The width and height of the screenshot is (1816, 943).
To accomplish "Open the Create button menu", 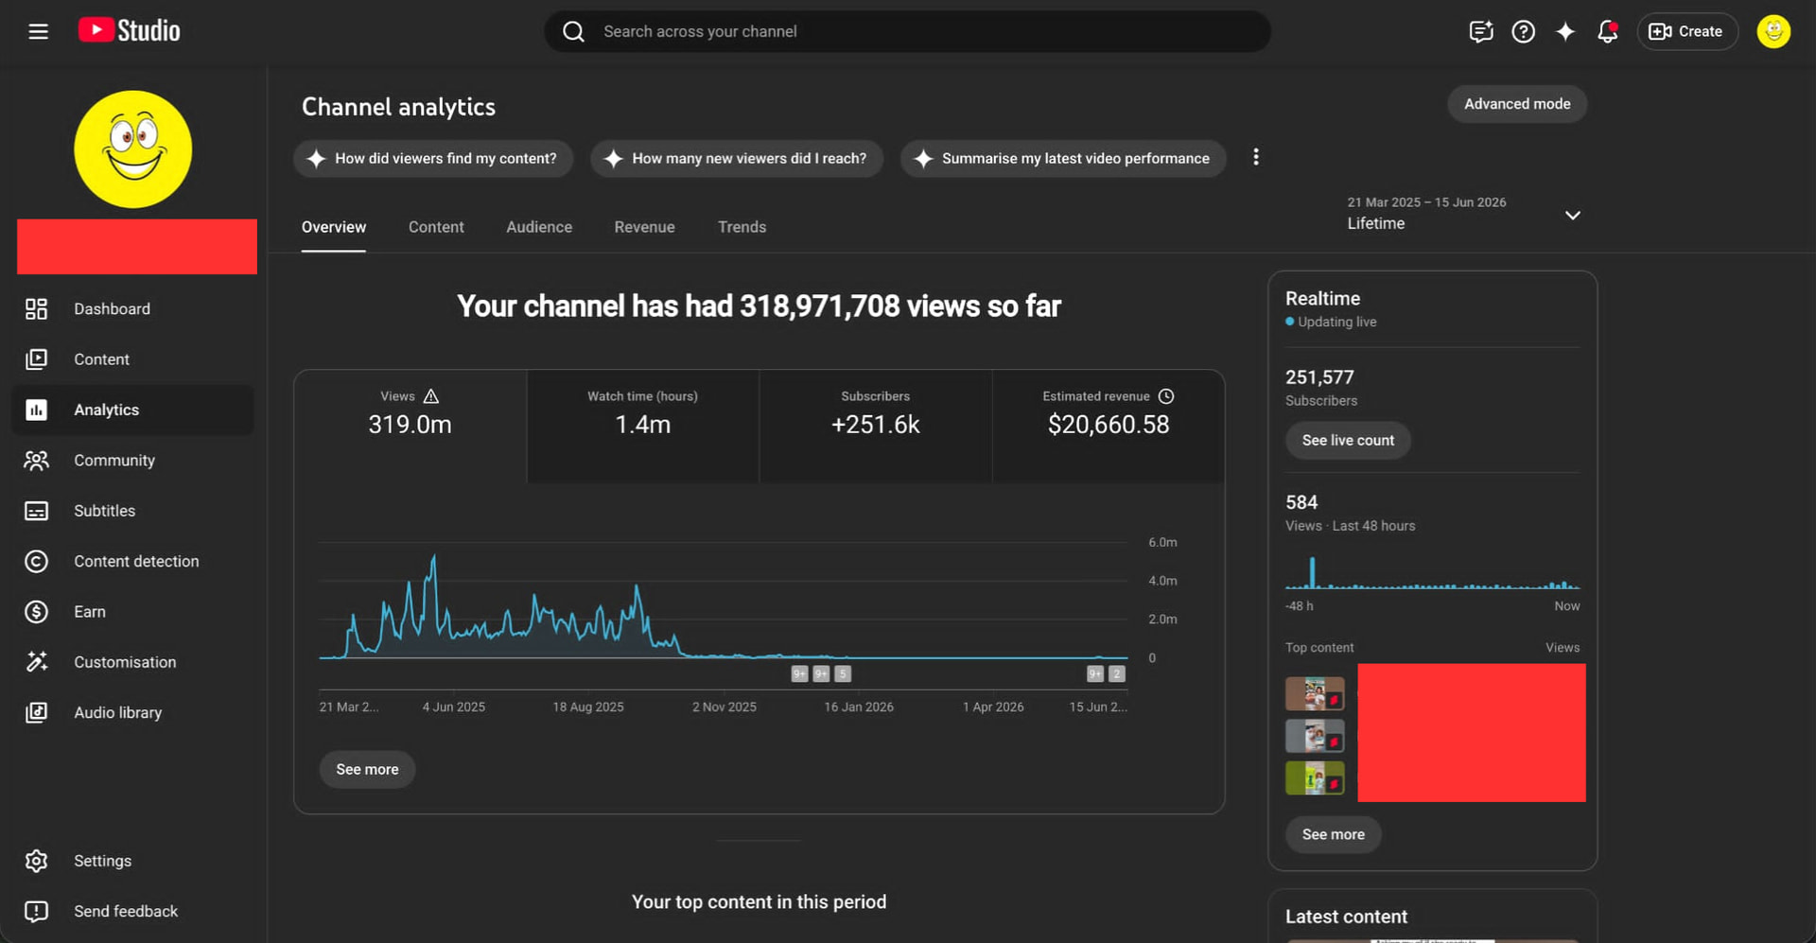I will tap(1687, 31).
